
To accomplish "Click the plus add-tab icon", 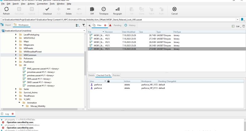I will point(89,25).
